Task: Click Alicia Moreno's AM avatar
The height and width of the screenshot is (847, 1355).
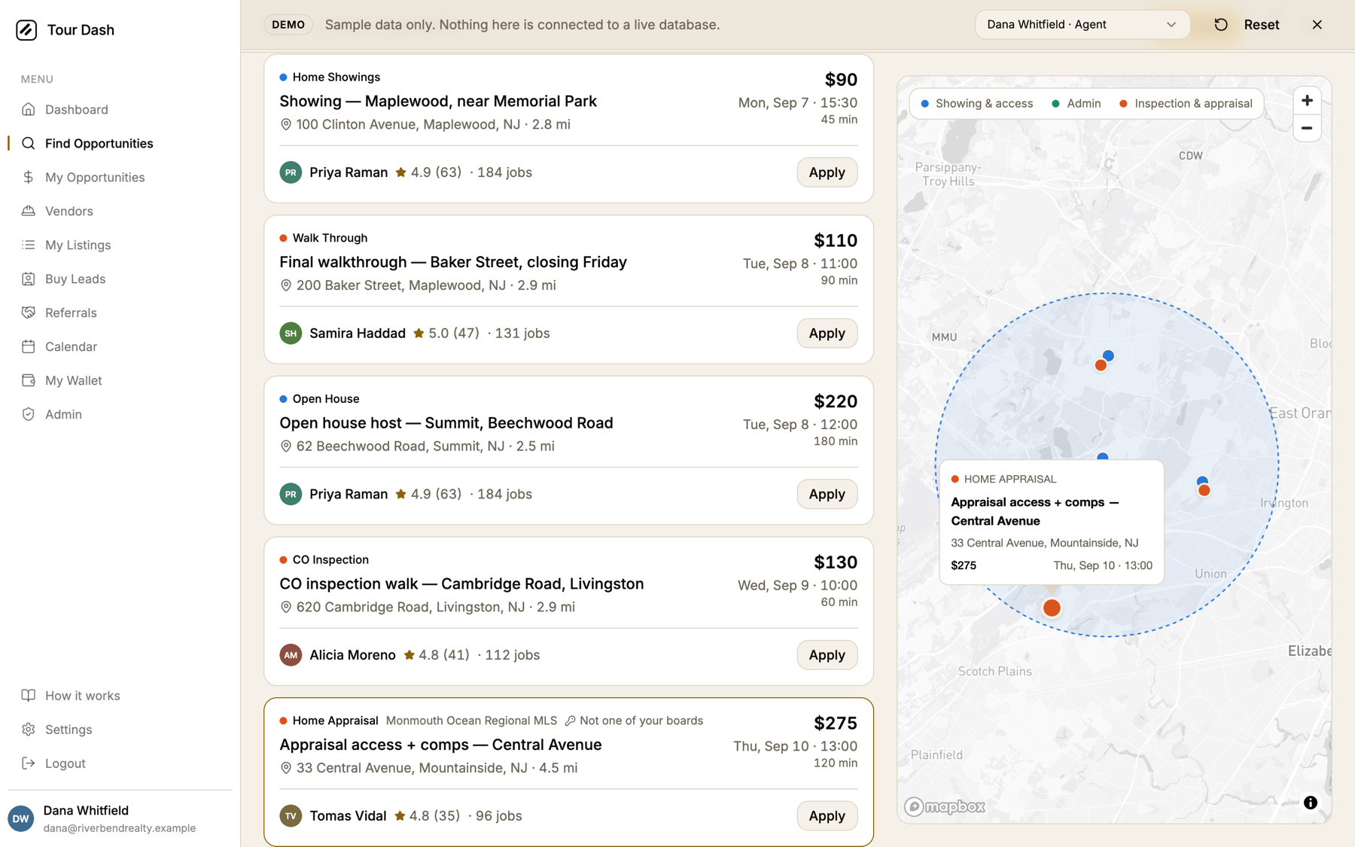Action: (x=291, y=655)
